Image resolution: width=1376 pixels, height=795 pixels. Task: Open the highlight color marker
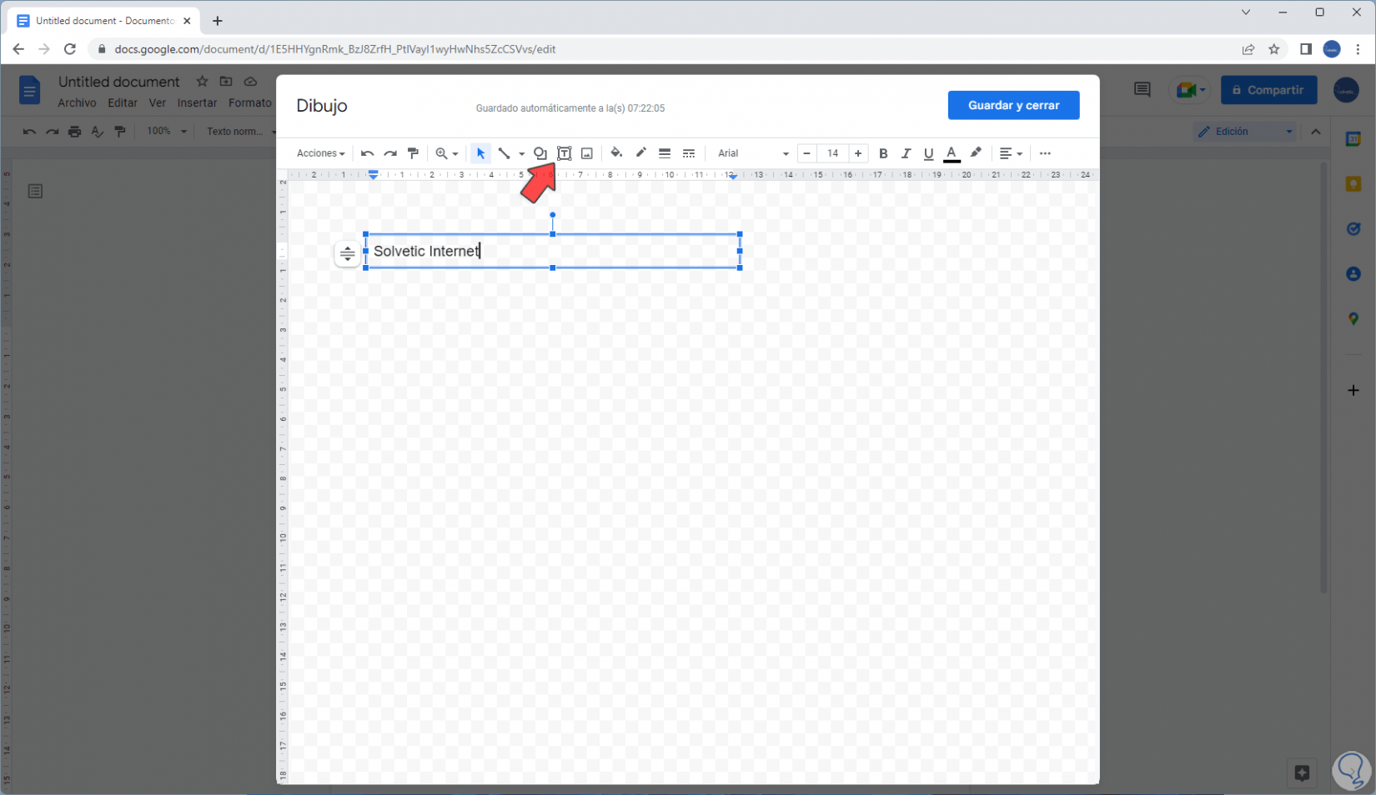click(x=976, y=153)
